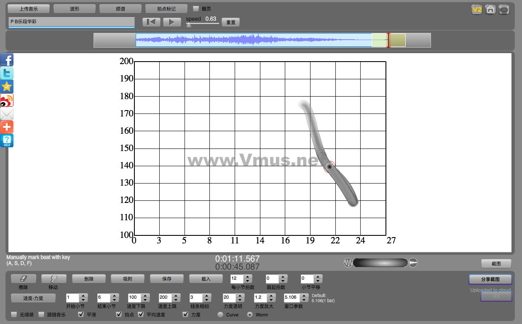522x324 pixels.
Task: Open the HELP question mark icon
Action: 7,141
